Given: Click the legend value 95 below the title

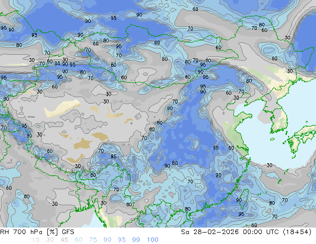Looking at the screenshot, I should pos(122,240).
